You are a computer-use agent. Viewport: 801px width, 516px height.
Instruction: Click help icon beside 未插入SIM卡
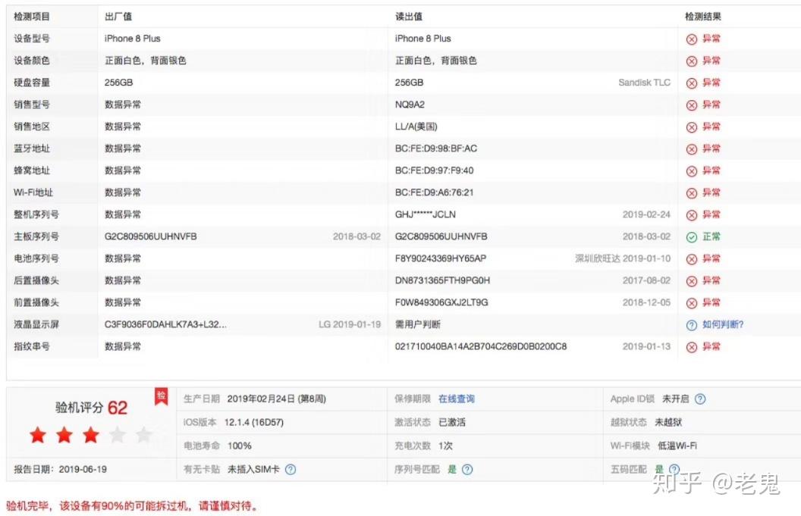tap(291, 469)
